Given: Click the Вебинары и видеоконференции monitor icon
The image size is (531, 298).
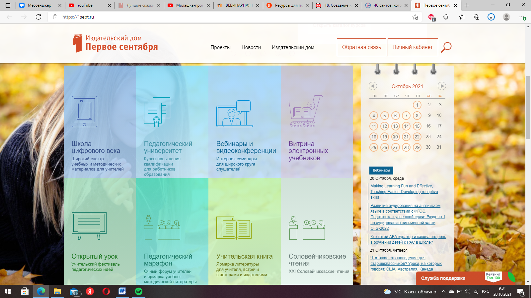Looking at the screenshot, I should [x=234, y=114].
